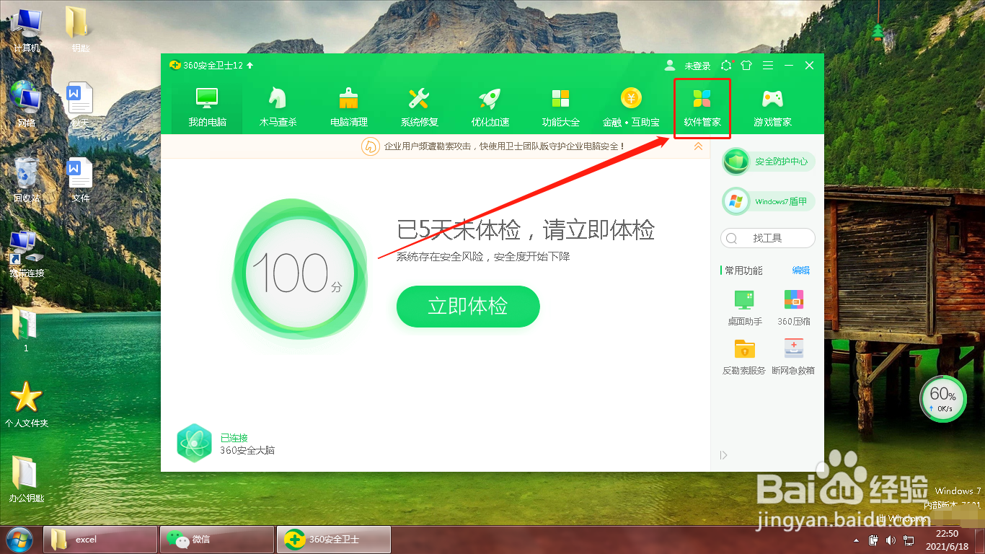
Task: Click 360安全卫士 taskbar item
Action: [334, 540]
